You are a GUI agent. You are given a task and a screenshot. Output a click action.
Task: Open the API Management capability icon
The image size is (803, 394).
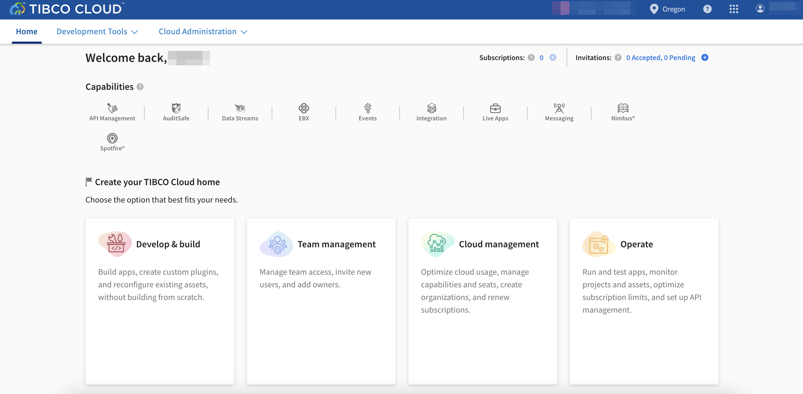(x=112, y=108)
